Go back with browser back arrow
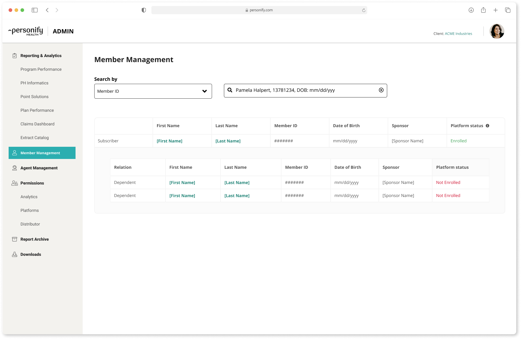 [47, 10]
